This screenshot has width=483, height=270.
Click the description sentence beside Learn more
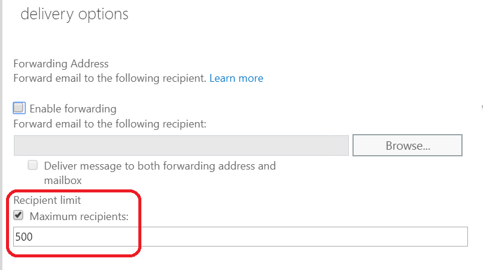110,78
